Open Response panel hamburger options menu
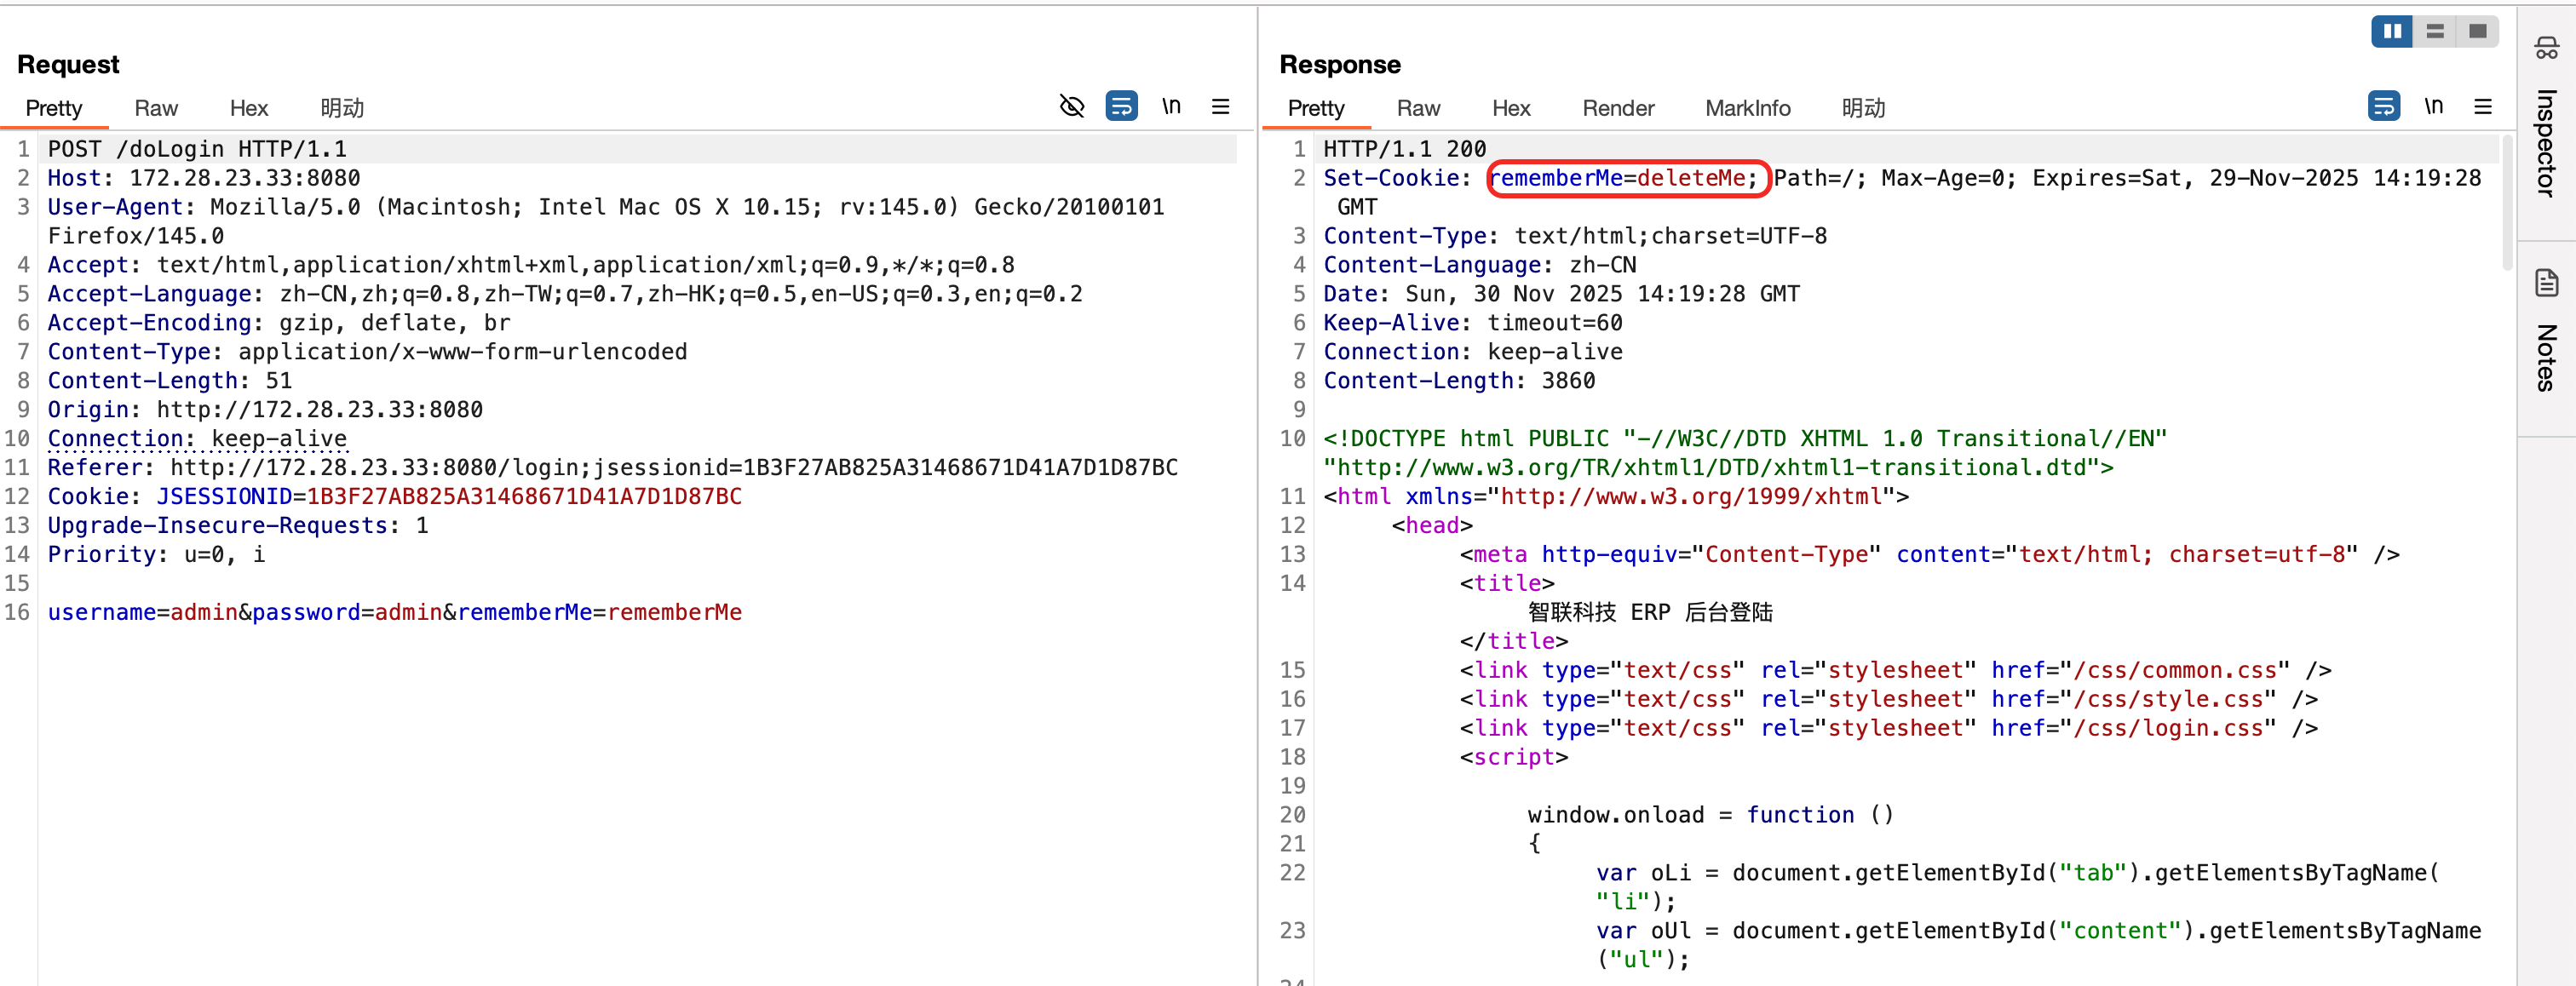Image resolution: width=2576 pixels, height=986 pixels. (x=2482, y=106)
